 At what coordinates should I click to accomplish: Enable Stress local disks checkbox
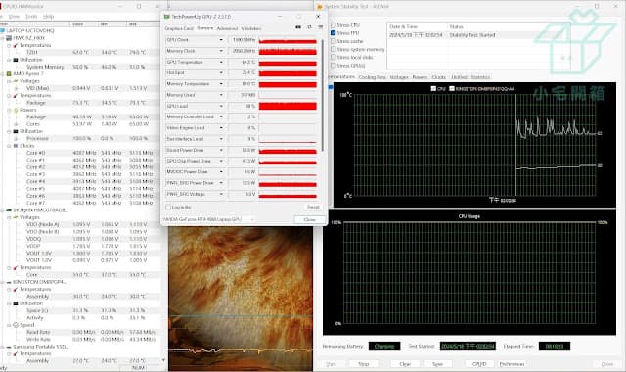click(333, 57)
